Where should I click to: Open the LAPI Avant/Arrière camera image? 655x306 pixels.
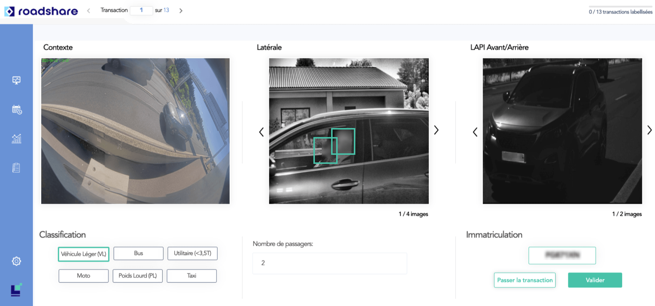click(x=562, y=131)
